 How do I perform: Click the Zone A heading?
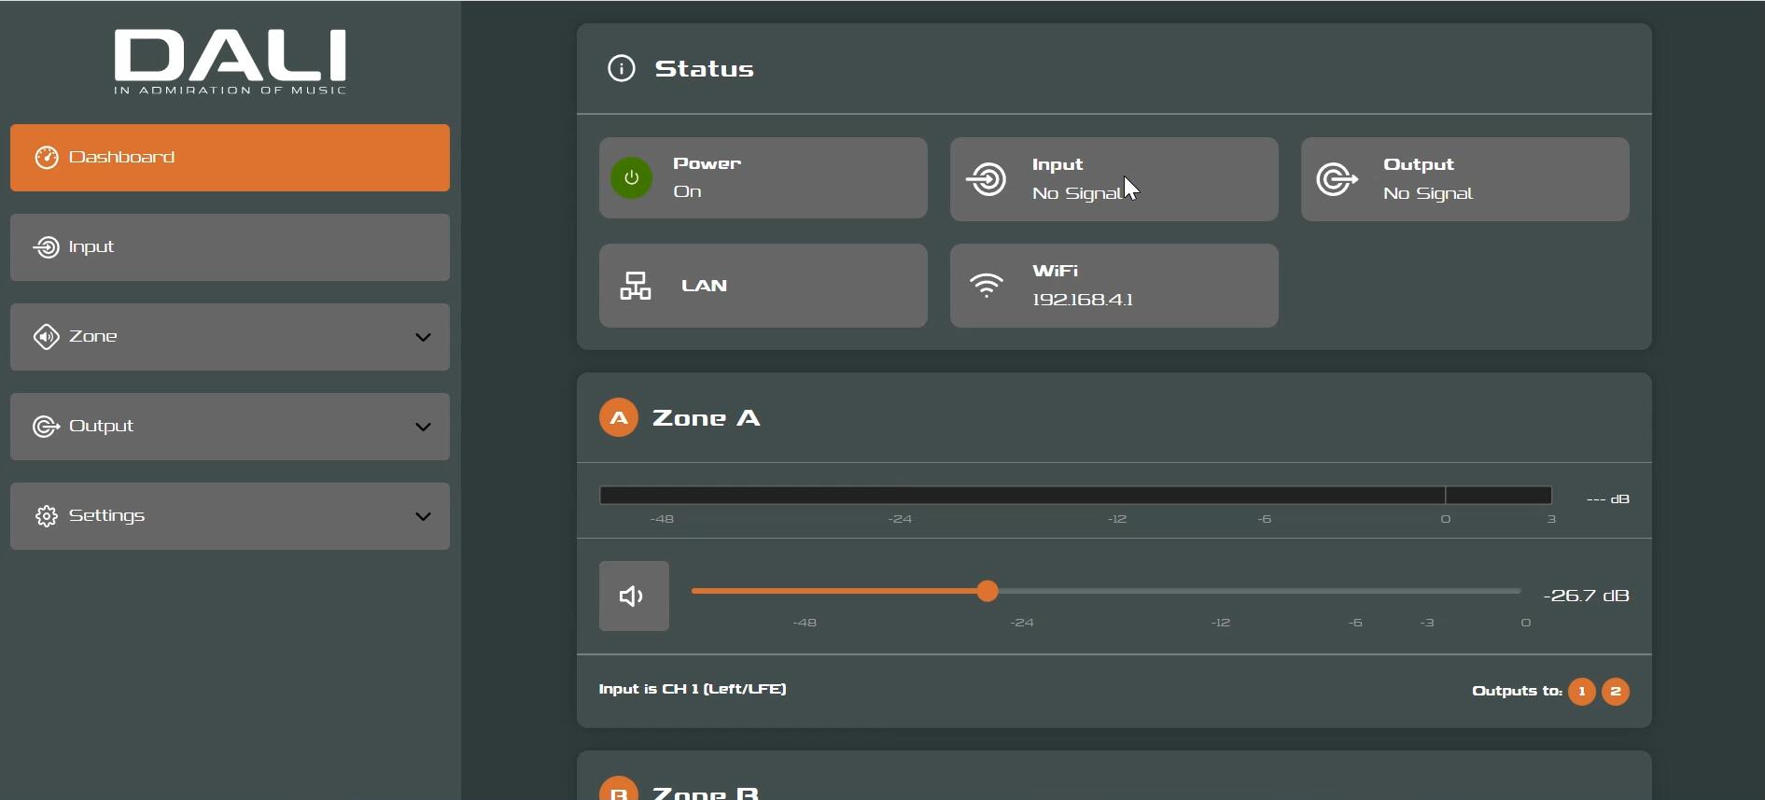click(x=707, y=418)
